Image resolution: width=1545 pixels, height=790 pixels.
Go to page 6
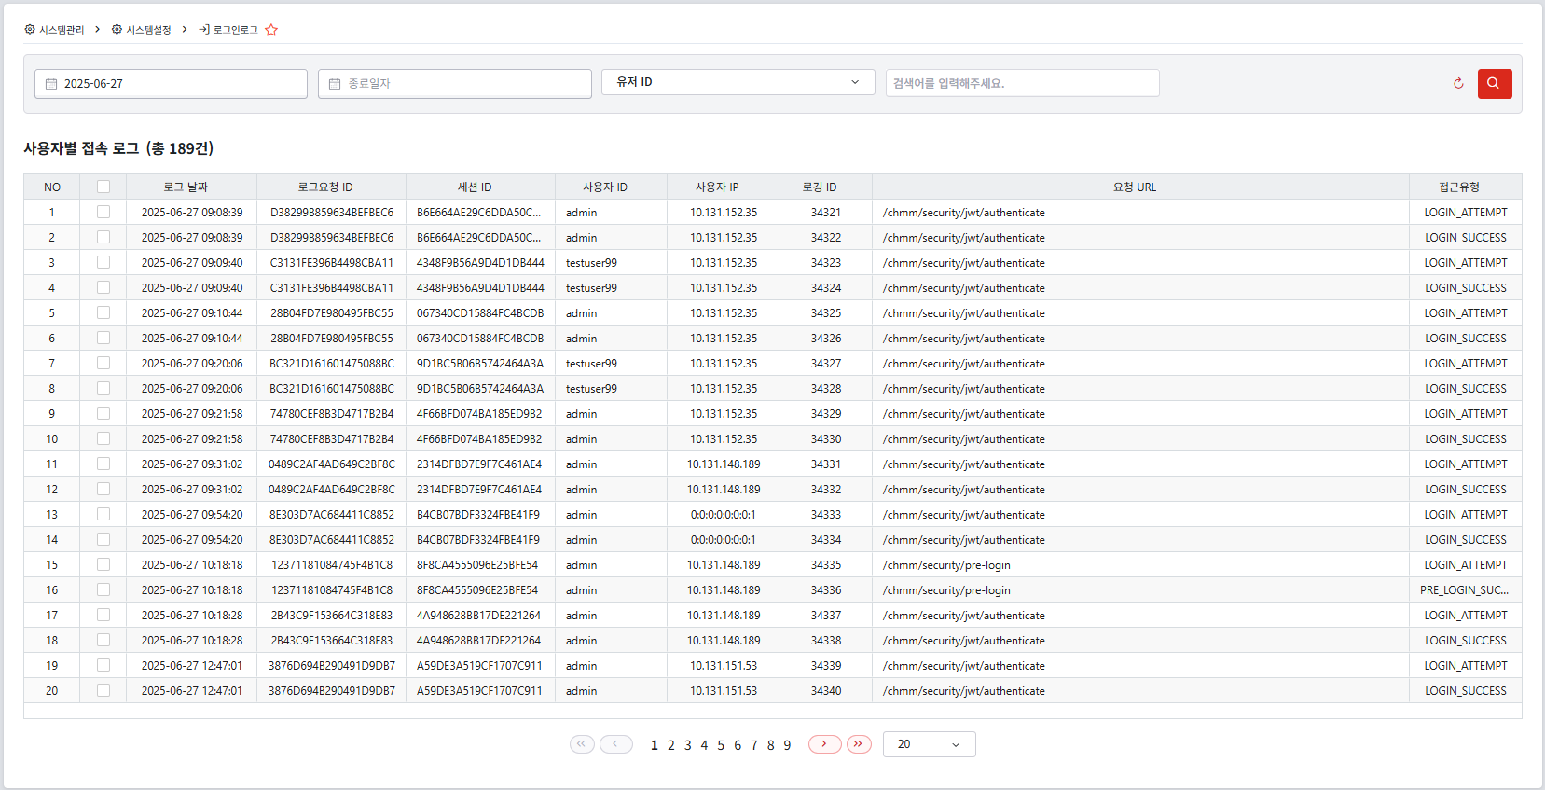click(x=738, y=745)
